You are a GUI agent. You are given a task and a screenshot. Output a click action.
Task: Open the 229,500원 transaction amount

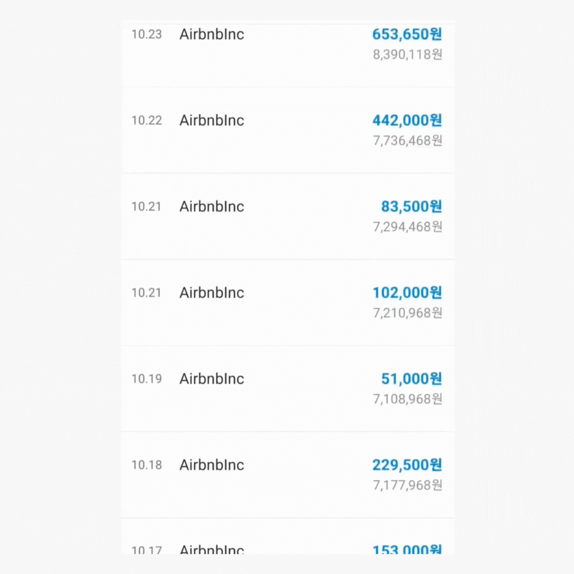pos(407,465)
